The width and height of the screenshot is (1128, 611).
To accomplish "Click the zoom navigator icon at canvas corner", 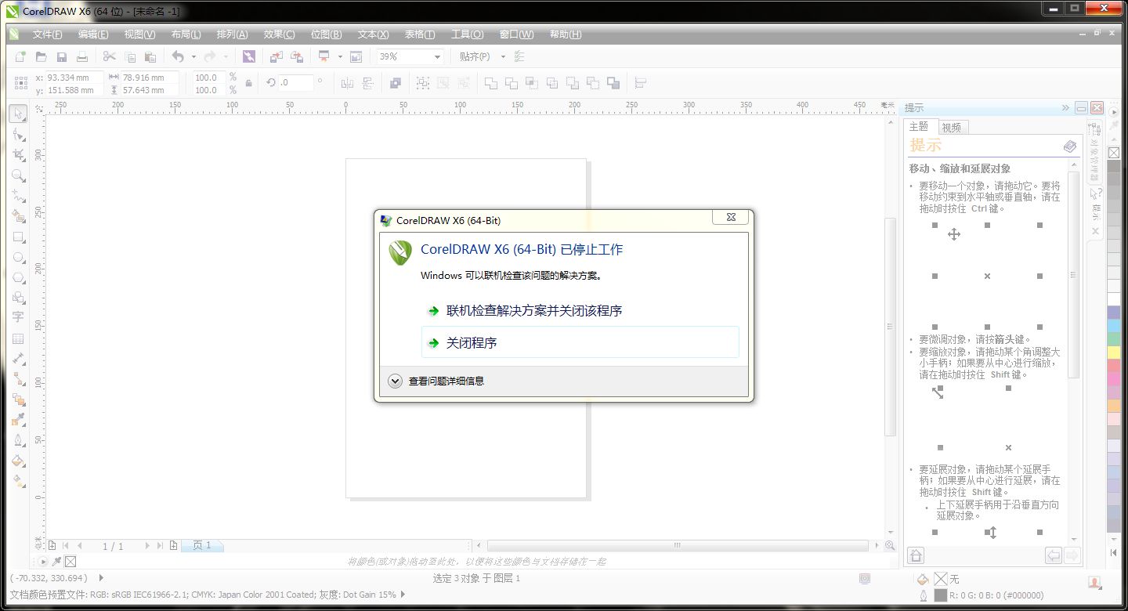I will coord(890,545).
